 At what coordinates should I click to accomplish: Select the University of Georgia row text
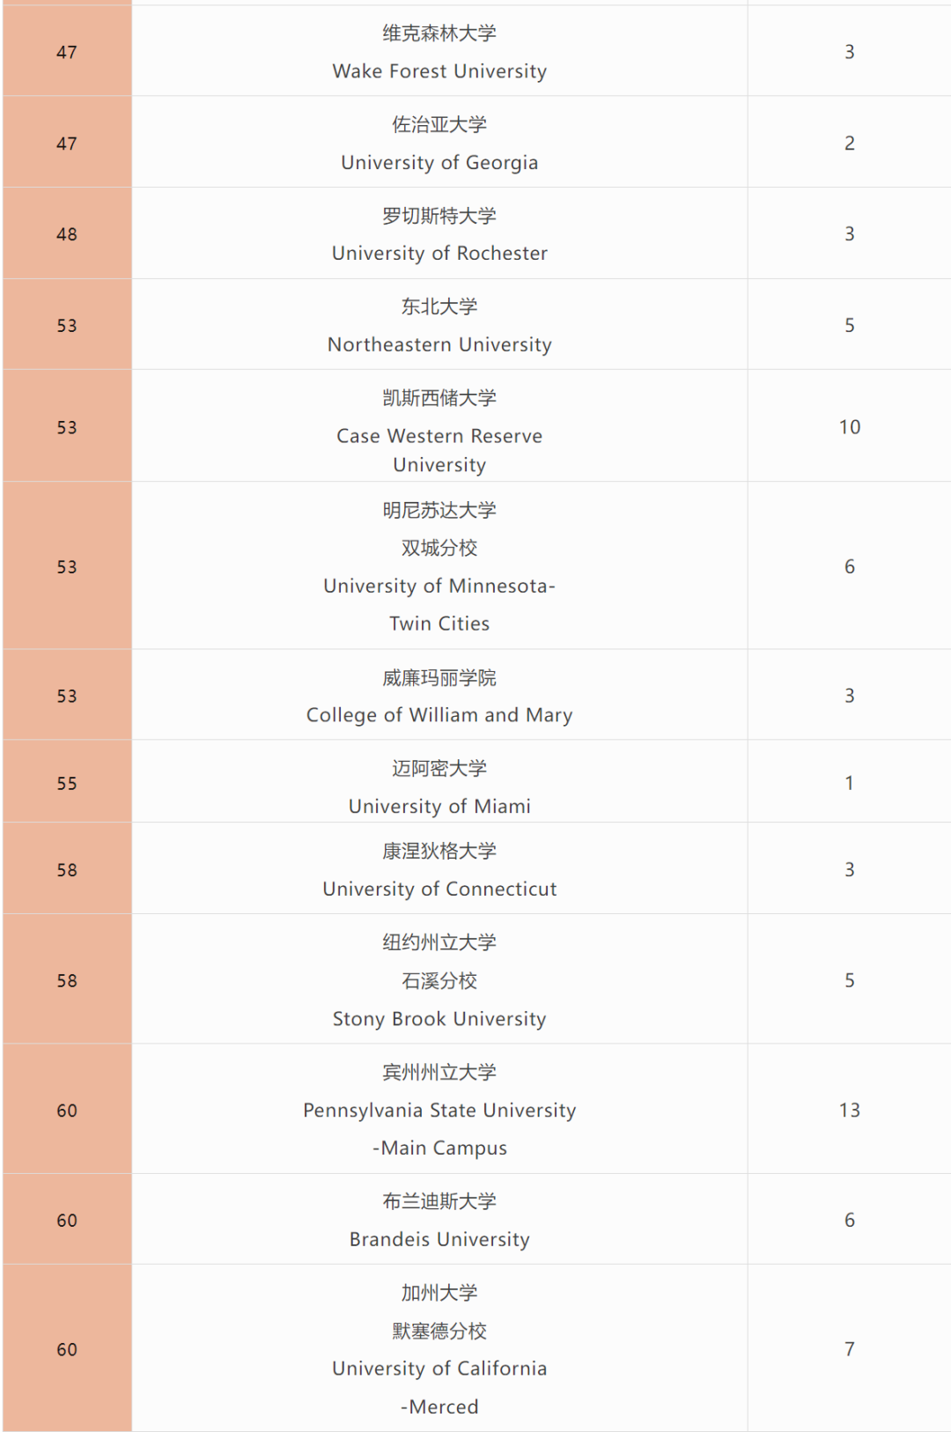[x=439, y=163]
